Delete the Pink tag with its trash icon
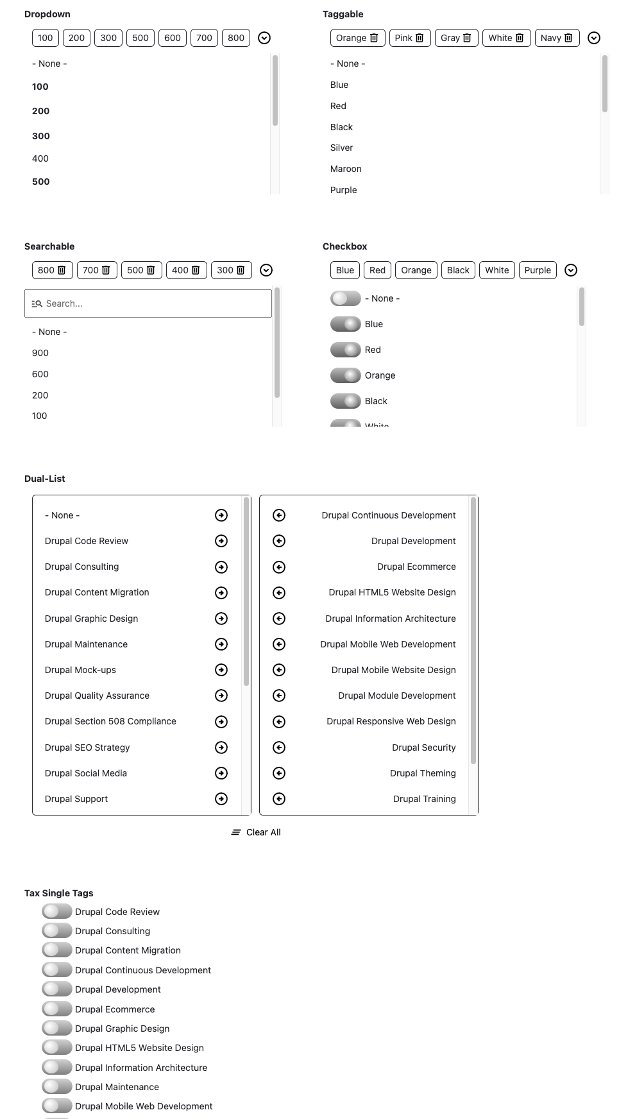This screenshot has height=1119, width=628. [x=421, y=38]
